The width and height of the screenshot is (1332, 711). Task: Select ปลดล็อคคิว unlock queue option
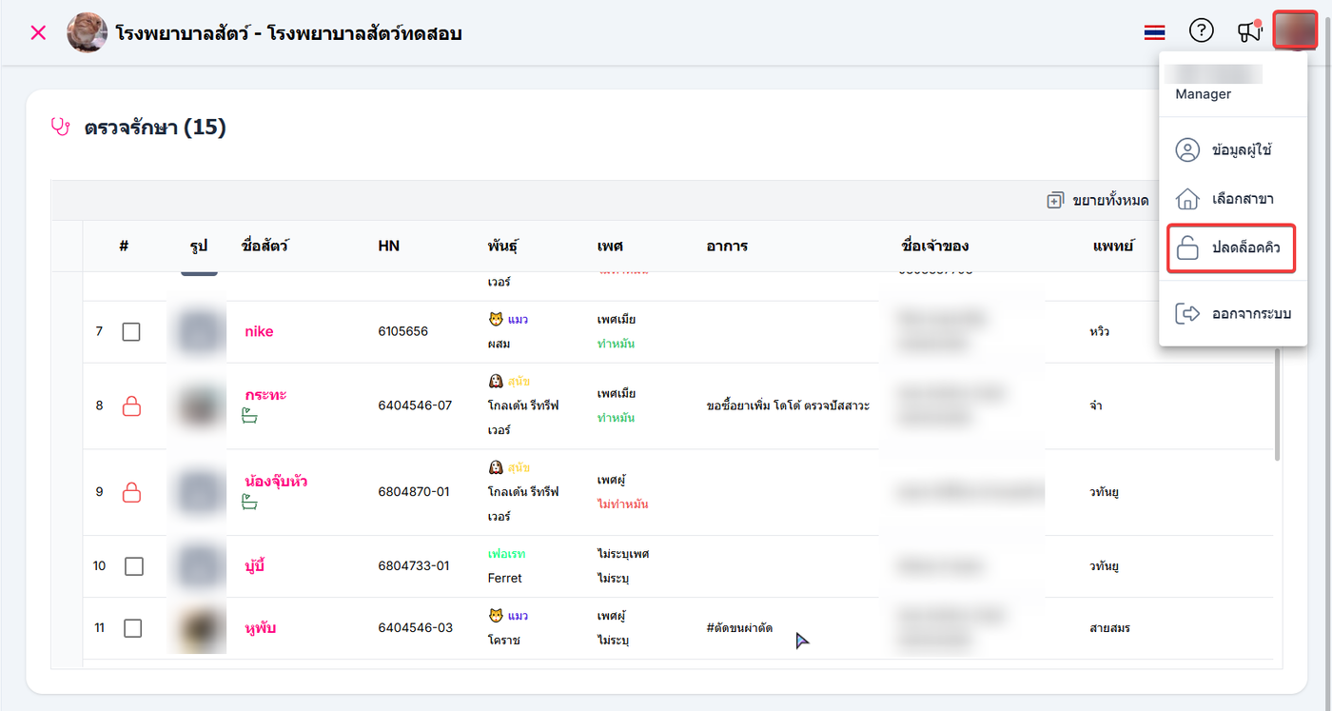tap(1231, 248)
